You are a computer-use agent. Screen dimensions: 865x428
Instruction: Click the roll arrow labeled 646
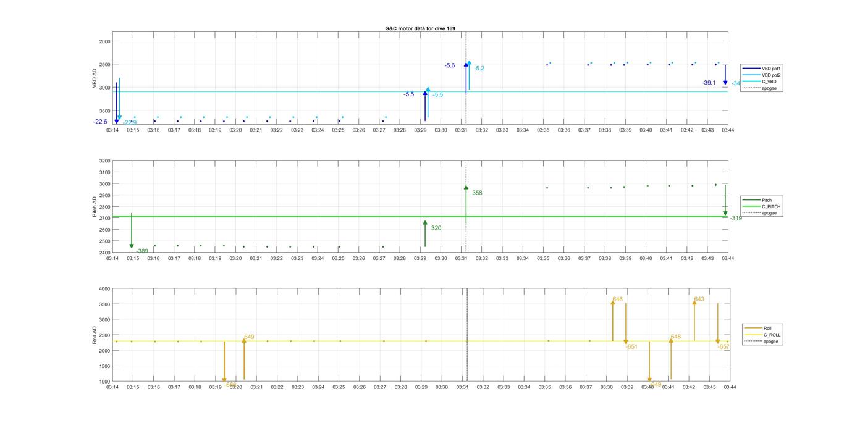point(612,321)
